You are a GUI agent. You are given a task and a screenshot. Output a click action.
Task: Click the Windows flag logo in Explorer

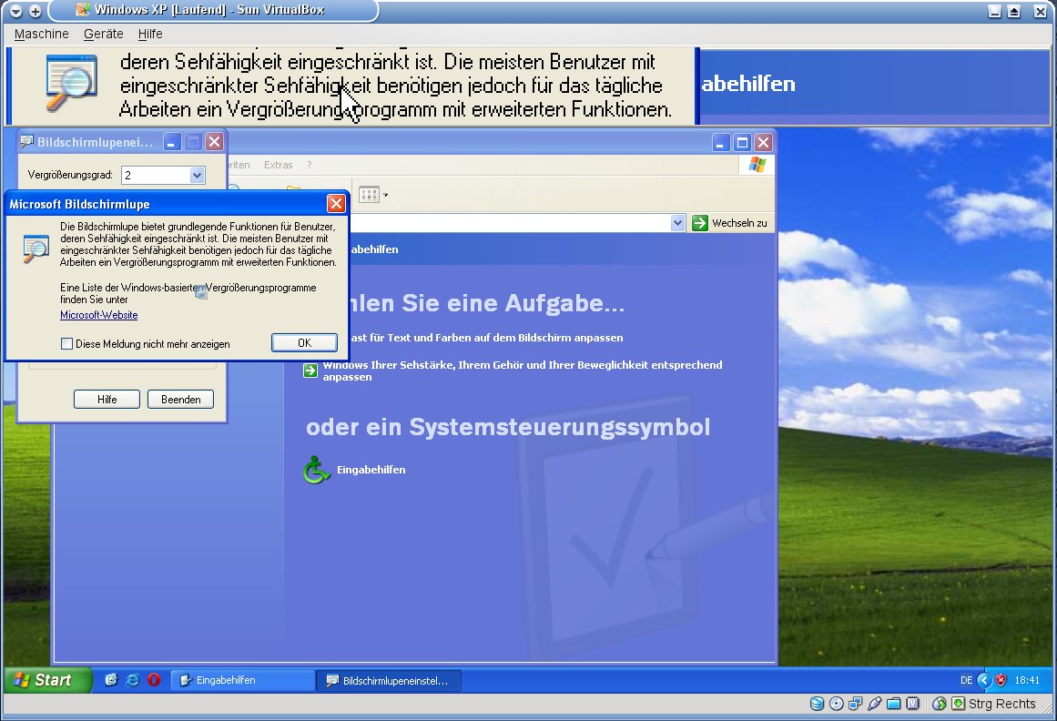757,165
